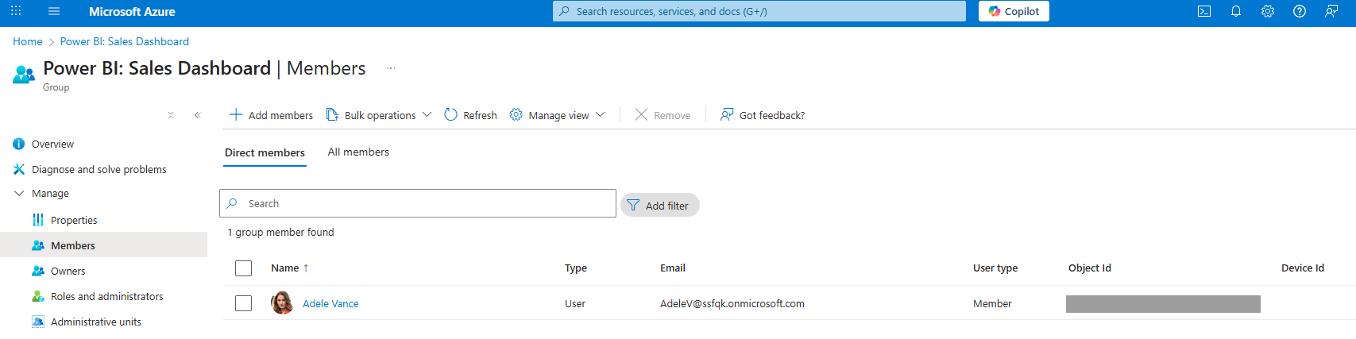Refresh the members list
The height and width of the screenshot is (339, 1356).
(x=471, y=115)
